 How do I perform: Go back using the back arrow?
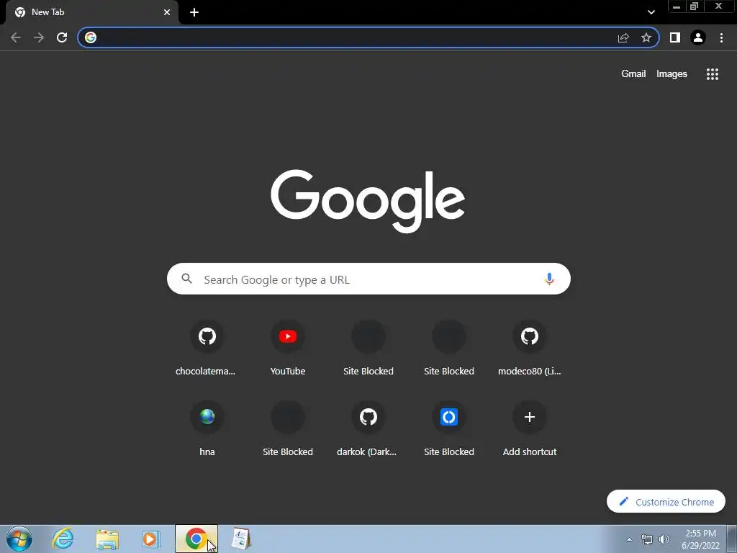pyautogui.click(x=16, y=37)
